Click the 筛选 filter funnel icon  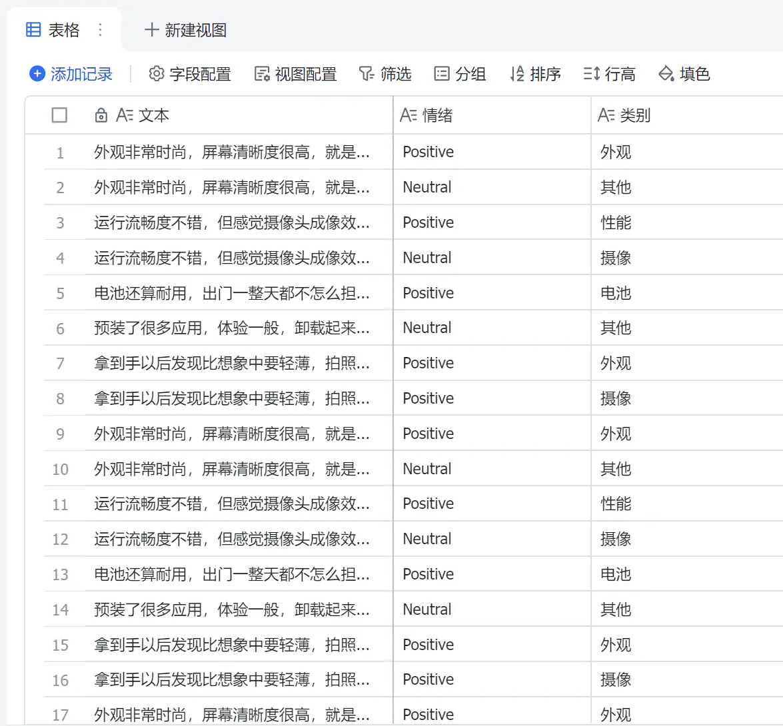[x=367, y=74]
